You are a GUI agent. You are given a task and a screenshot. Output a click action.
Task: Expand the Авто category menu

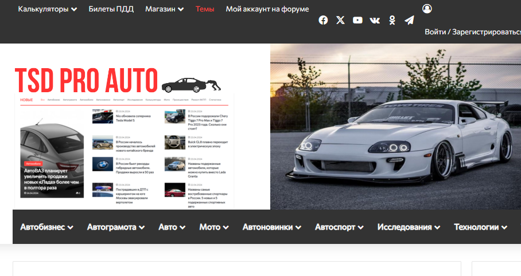point(172,227)
